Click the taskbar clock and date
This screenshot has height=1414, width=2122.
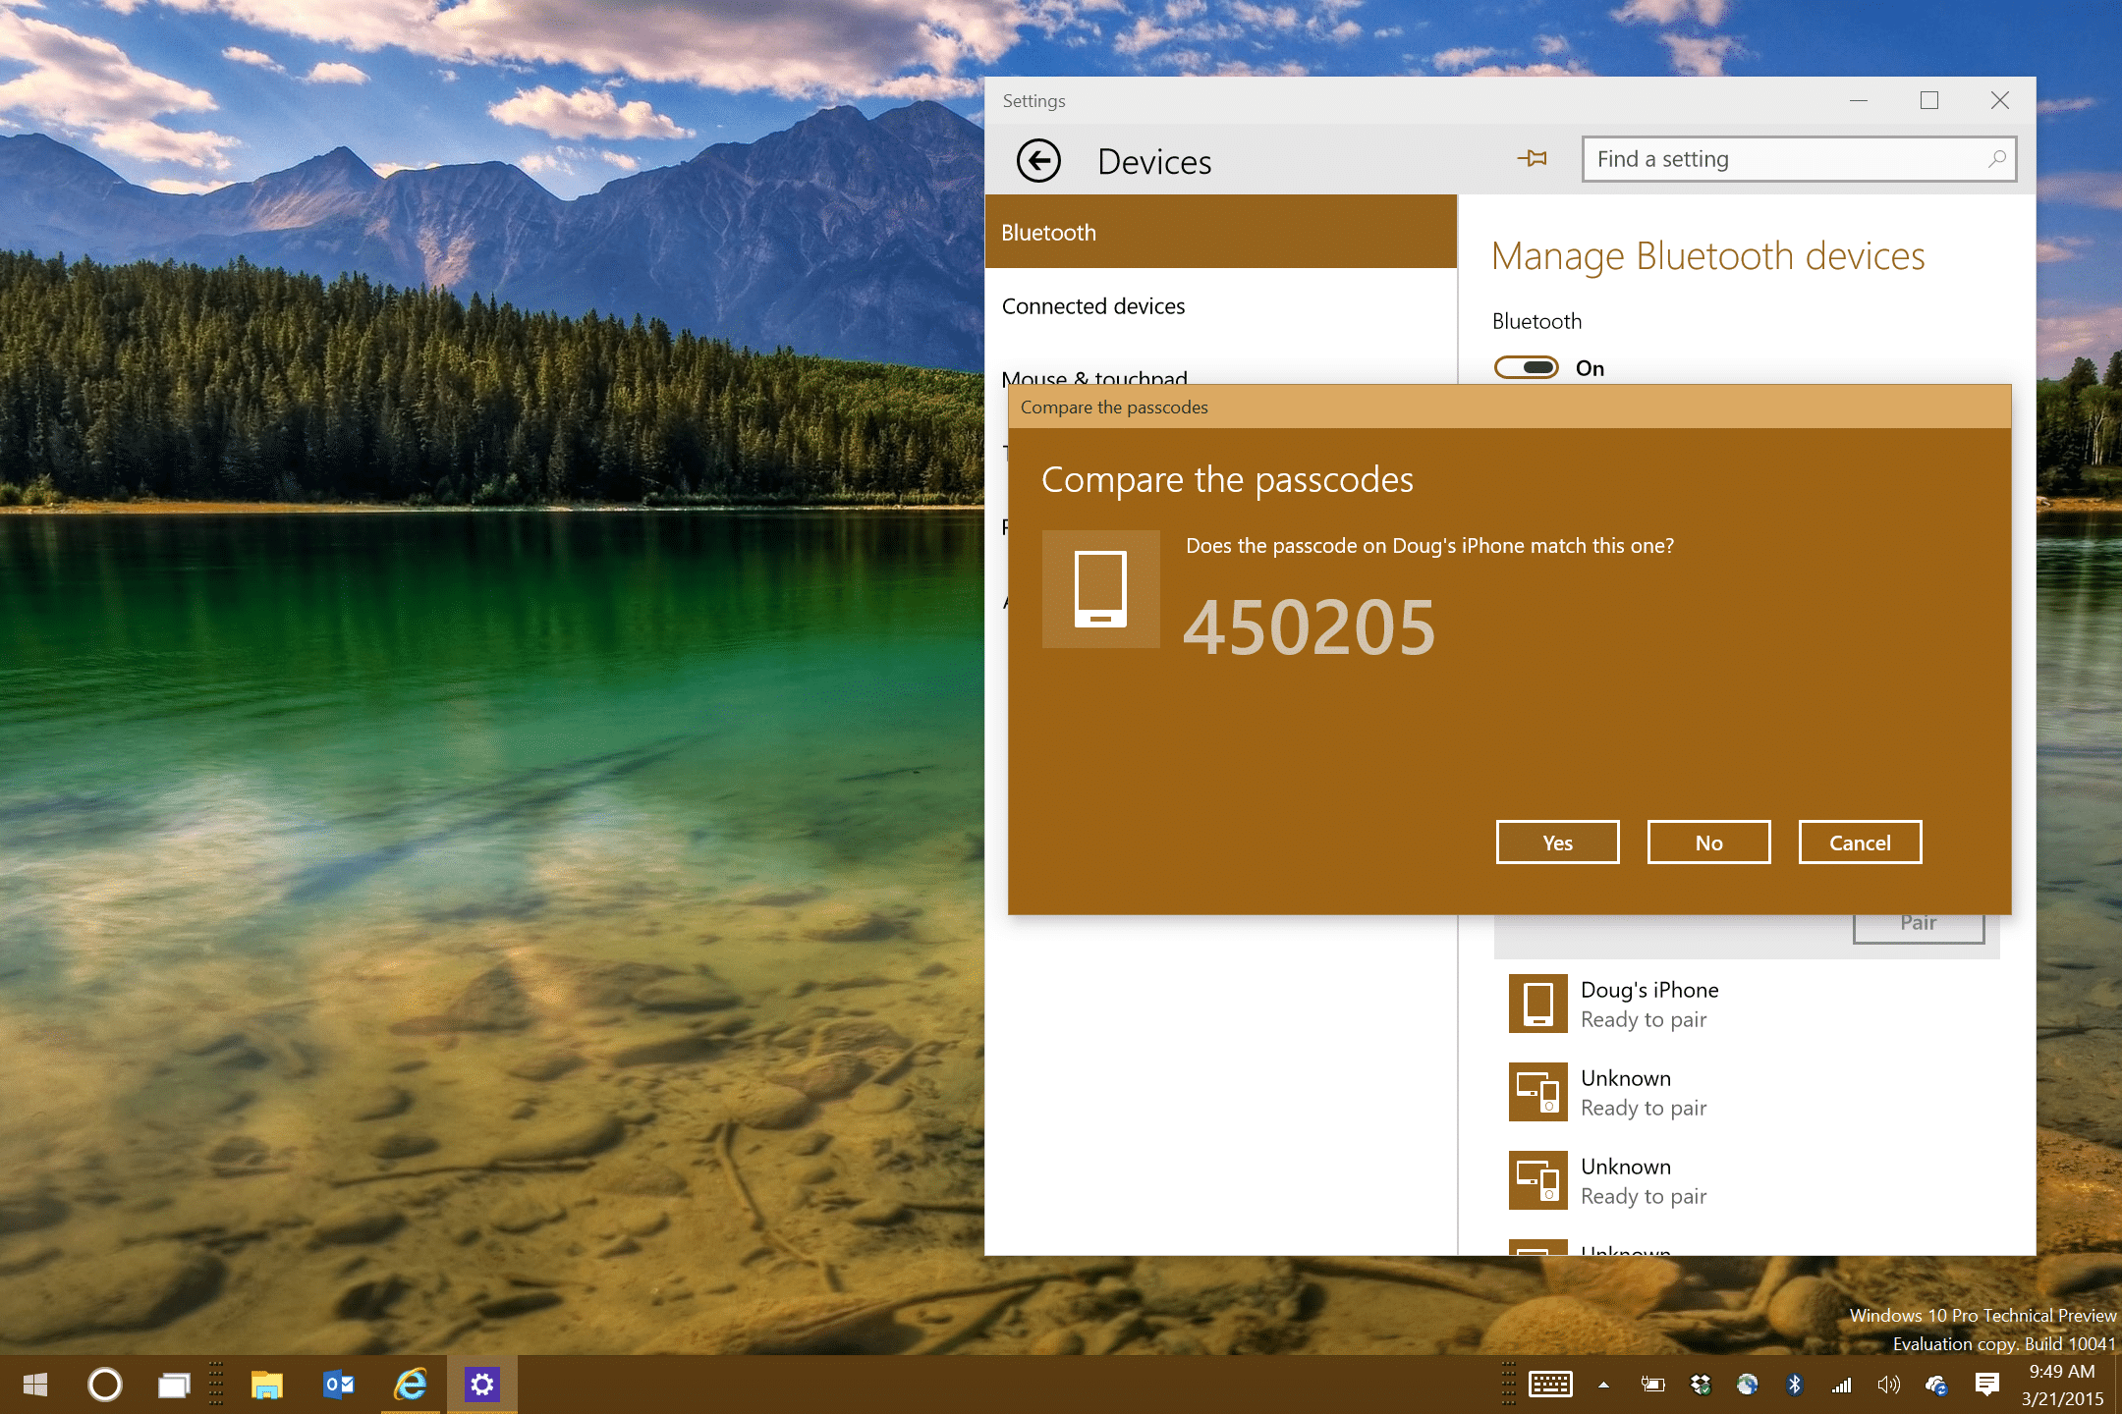pyautogui.click(x=2062, y=1385)
